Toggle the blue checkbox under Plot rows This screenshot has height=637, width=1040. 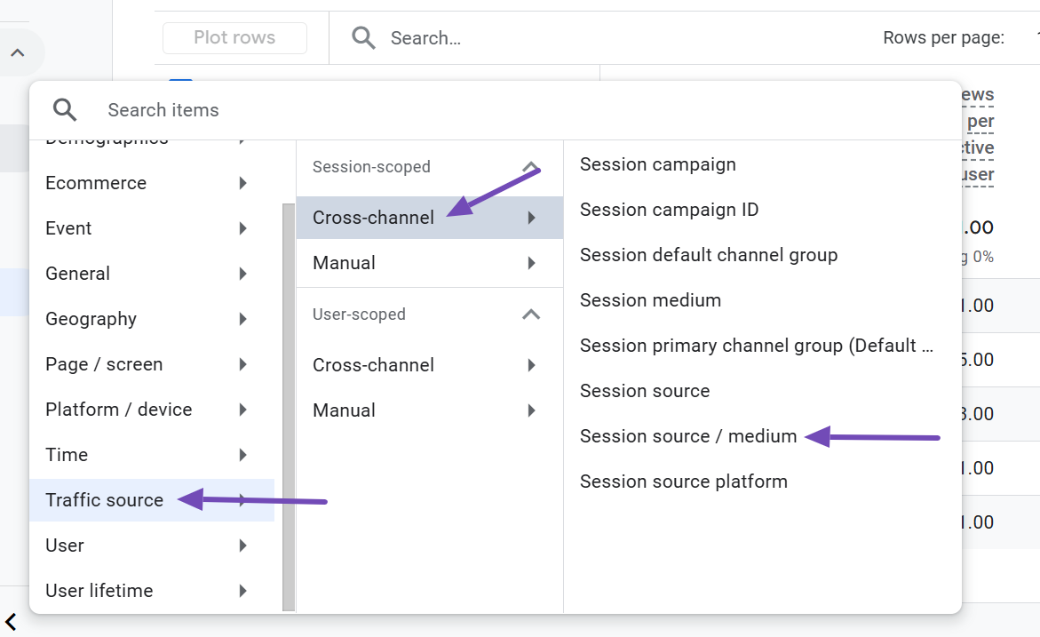coord(180,82)
